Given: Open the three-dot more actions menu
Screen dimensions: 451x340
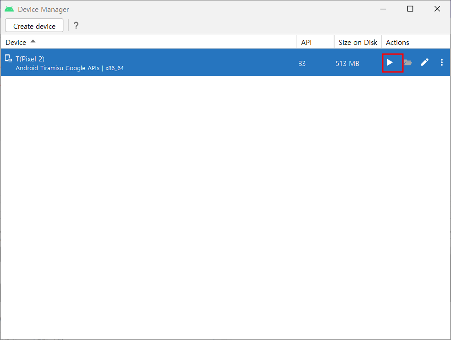Looking at the screenshot, I should coord(441,62).
